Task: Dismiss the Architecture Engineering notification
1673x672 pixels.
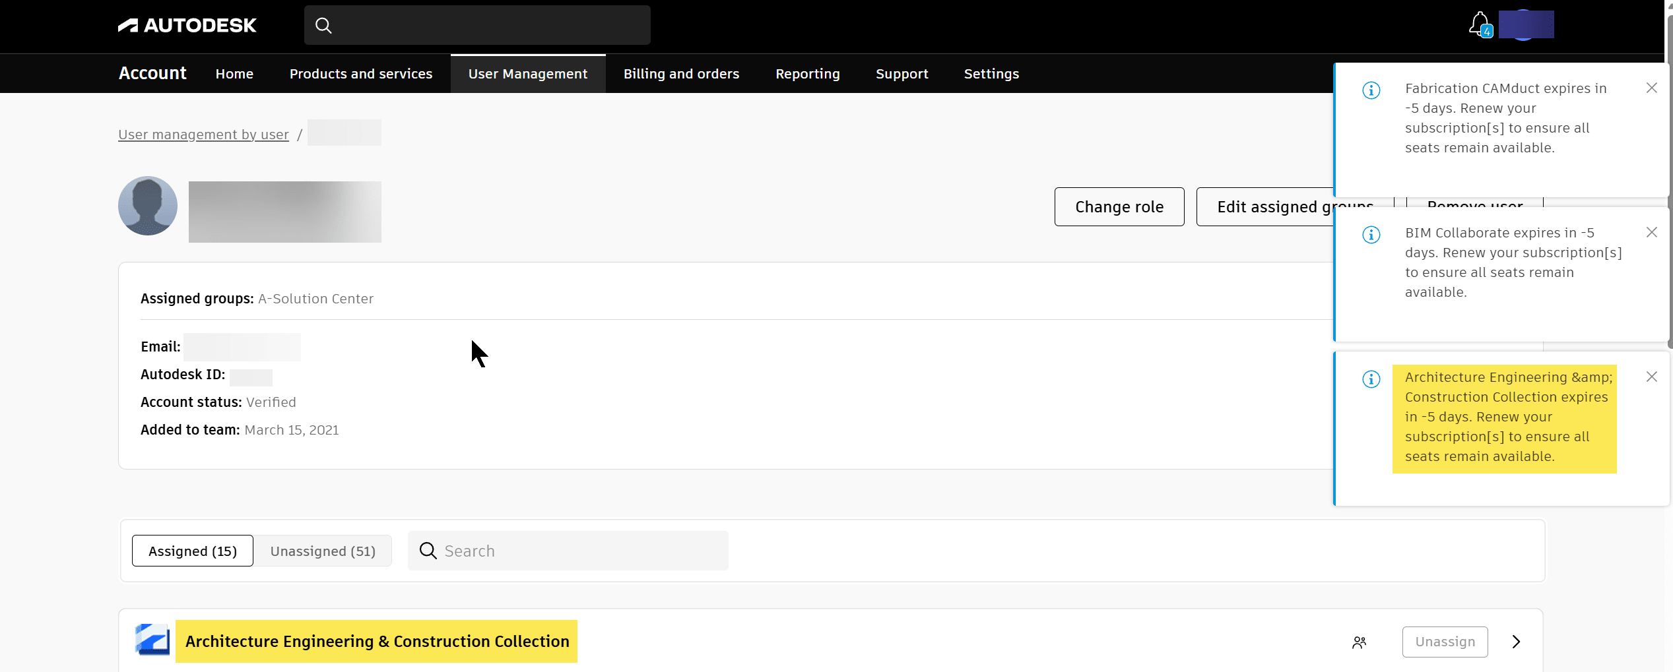Action: [1652, 377]
